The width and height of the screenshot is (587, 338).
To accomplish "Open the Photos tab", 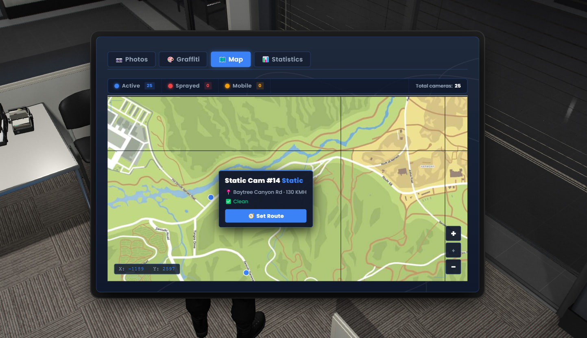I will 131,59.
